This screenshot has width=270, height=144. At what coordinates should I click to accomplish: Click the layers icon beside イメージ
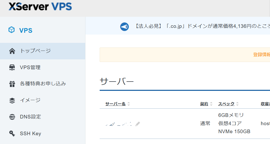pyautogui.click(x=12, y=100)
